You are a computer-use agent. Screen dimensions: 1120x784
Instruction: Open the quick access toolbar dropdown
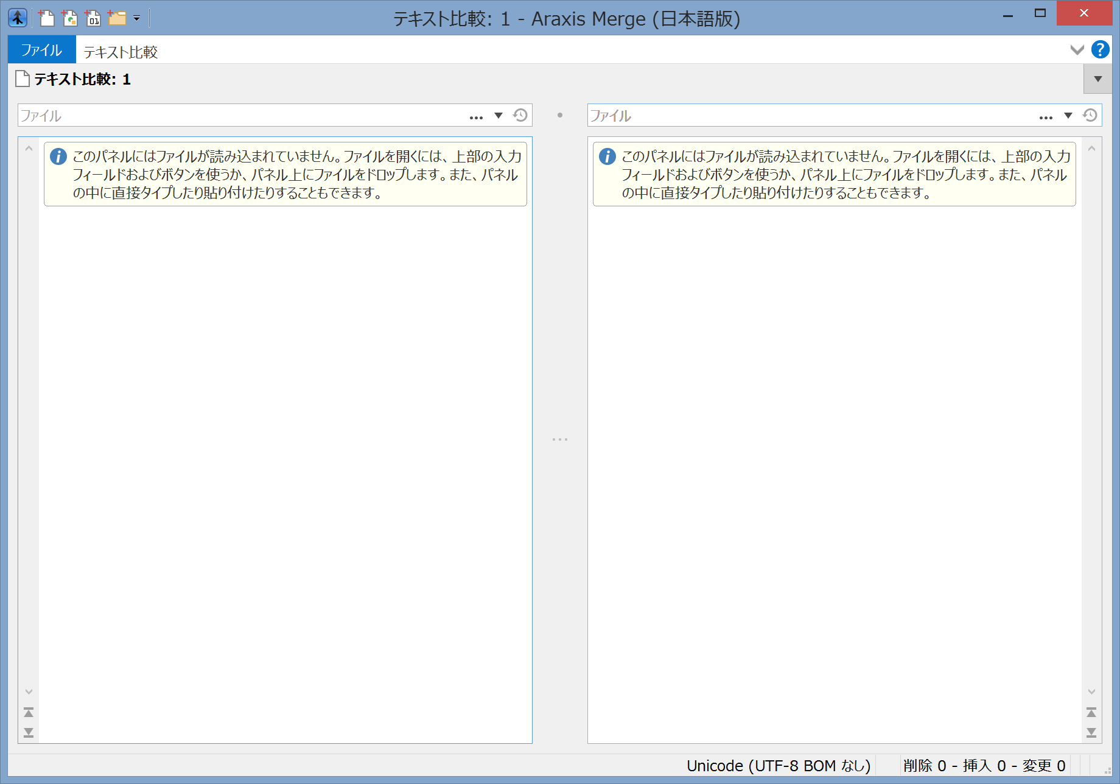(137, 18)
